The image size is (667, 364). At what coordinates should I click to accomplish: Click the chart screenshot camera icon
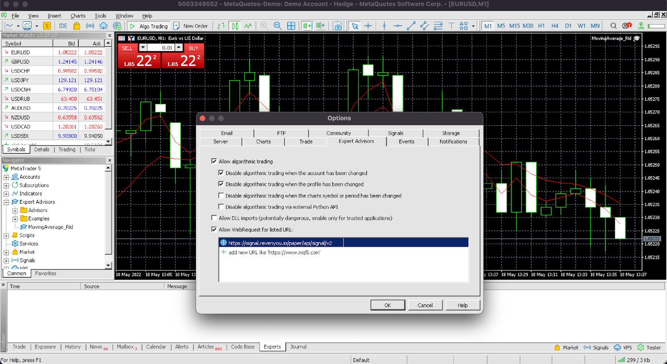pos(337,26)
